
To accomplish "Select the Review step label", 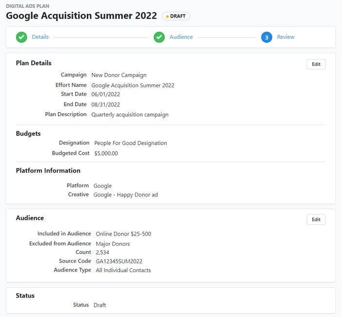I will [x=285, y=37].
